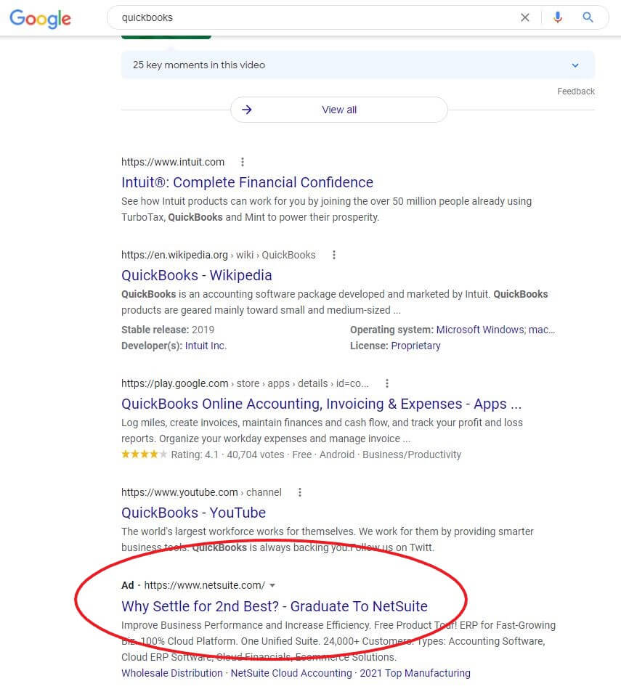Image resolution: width=621 pixels, height=689 pixels.
Task: Click the star rating on the Play Store result
Action: point(144,454)
